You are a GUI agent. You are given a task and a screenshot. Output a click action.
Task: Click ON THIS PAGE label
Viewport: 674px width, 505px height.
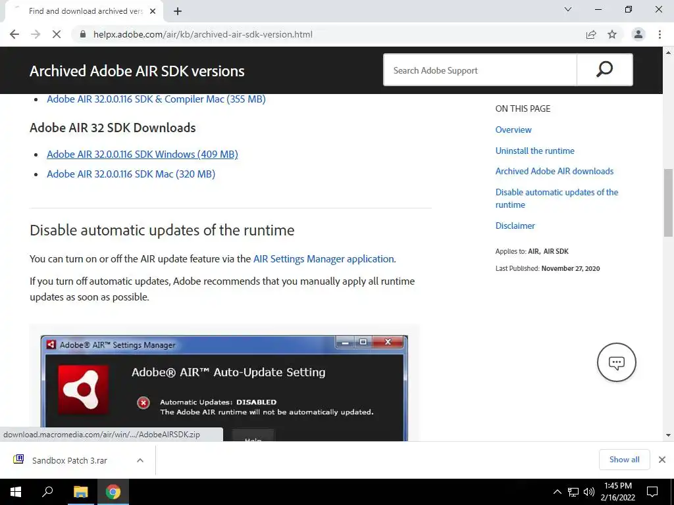523,108
